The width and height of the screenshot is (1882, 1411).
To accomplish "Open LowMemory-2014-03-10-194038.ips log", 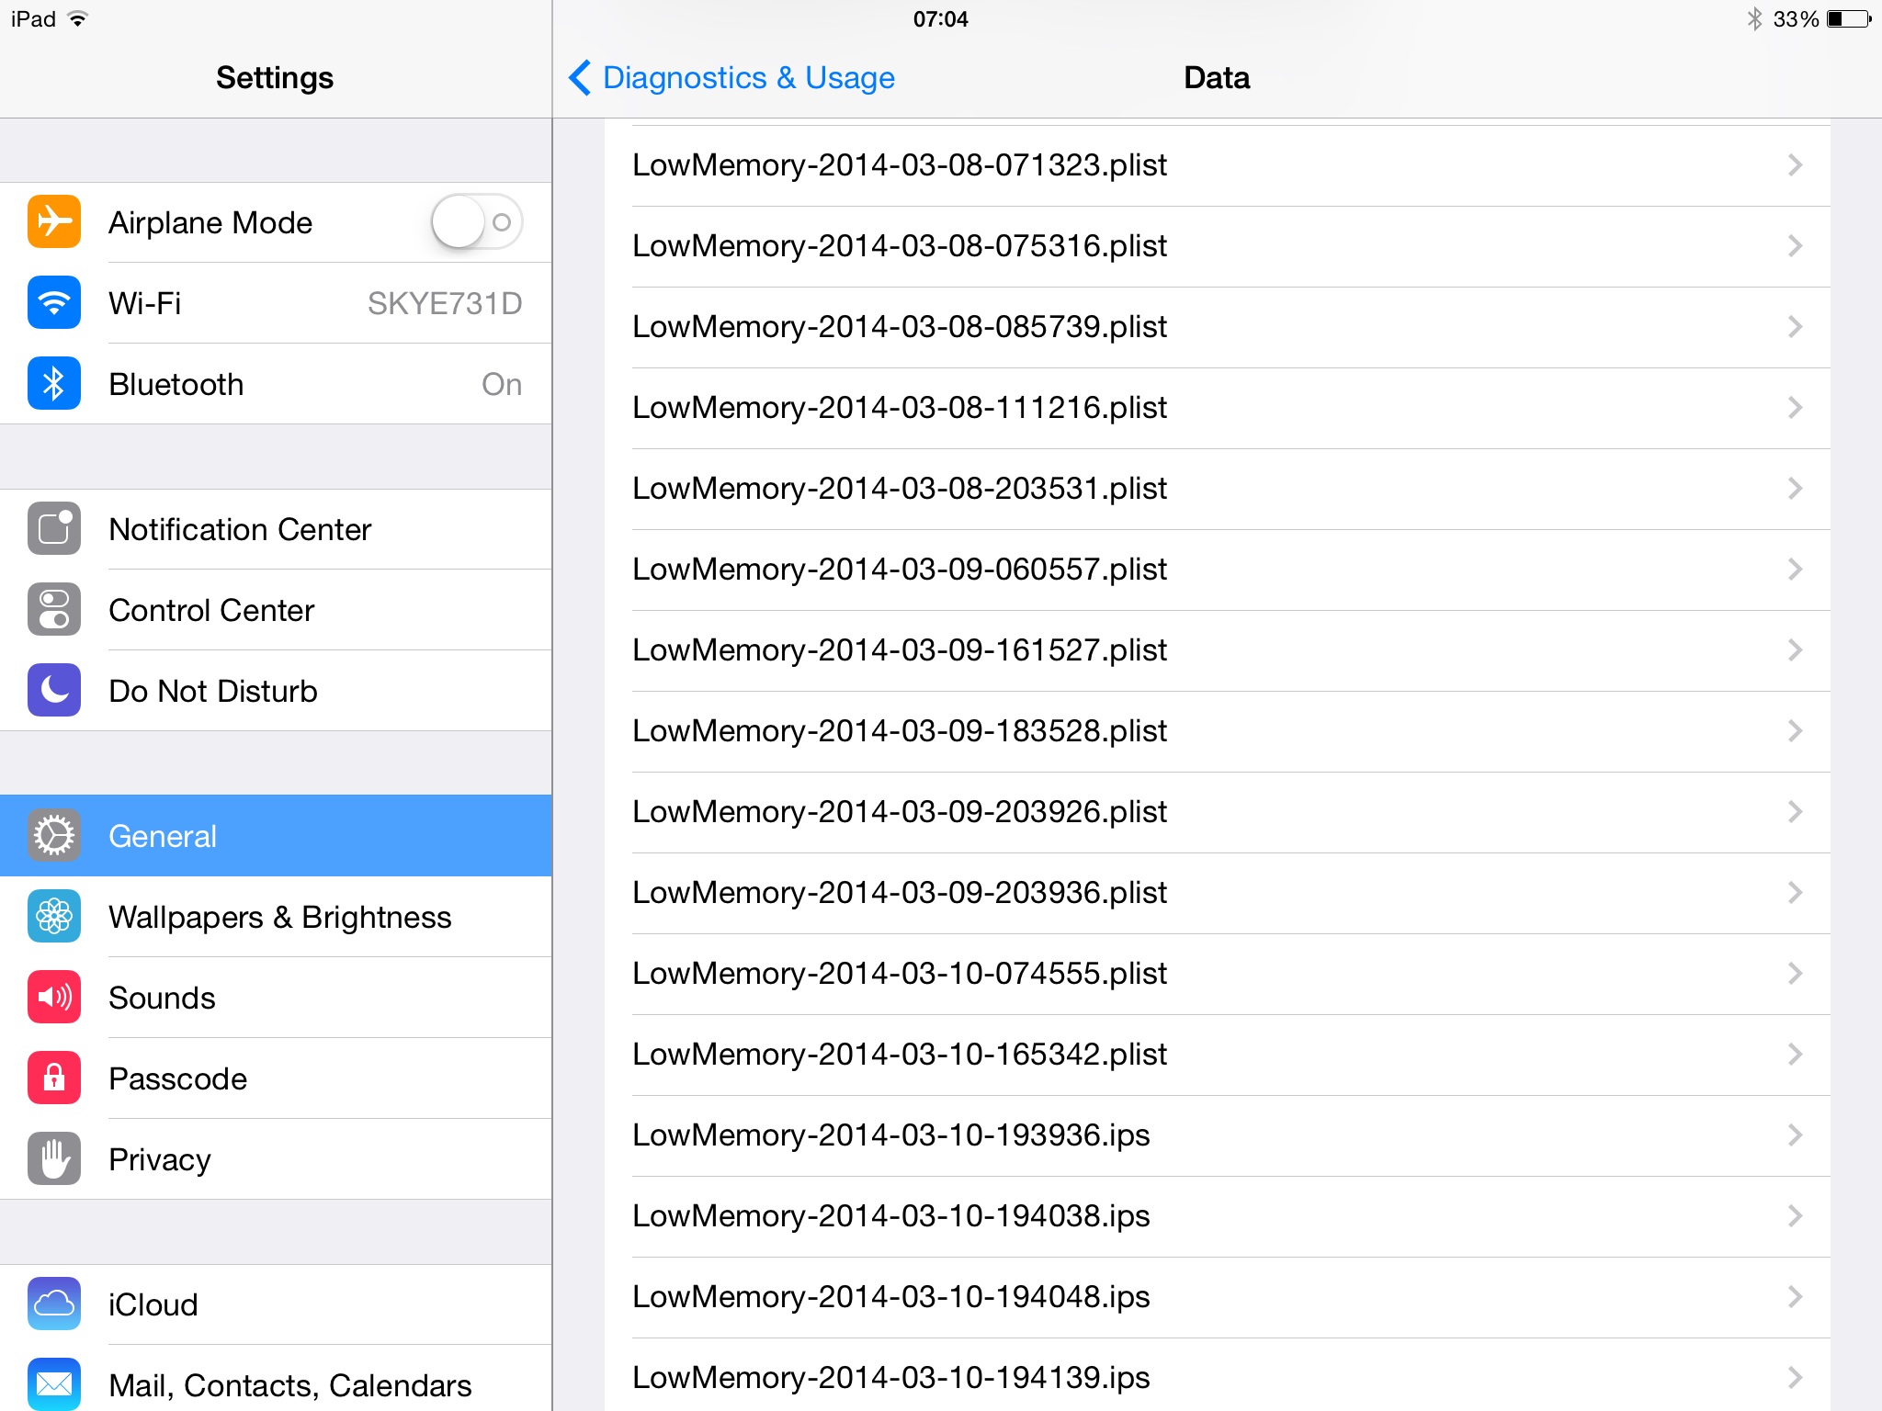I will [x=1218, y=1216].
